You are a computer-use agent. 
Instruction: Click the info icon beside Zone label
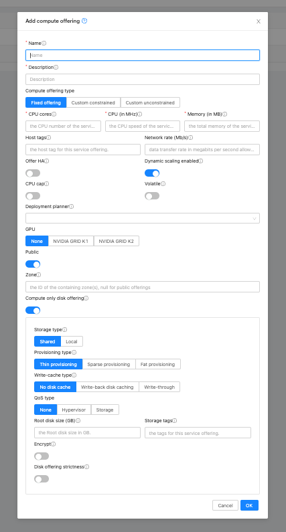pyautogui.click(x=39, y=275)
